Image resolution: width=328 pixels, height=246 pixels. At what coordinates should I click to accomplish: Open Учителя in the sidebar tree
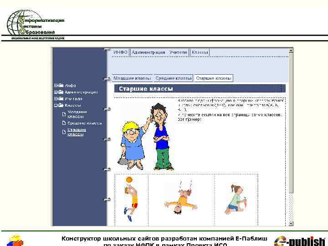(74, 99)
